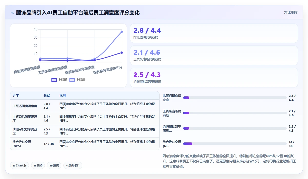Click table data cell 2.5 / 4.3
Screen dimensions: 308x179
click(49, 131)
